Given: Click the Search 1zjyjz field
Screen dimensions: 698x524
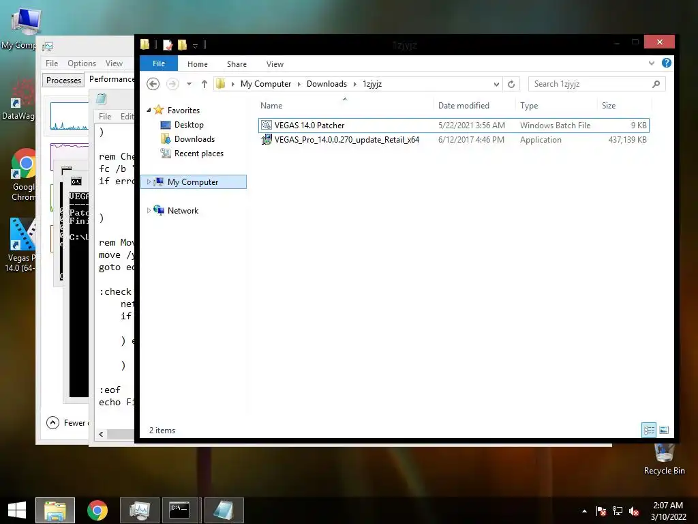Looking at the screenshot, I should (x=596, y=84).
